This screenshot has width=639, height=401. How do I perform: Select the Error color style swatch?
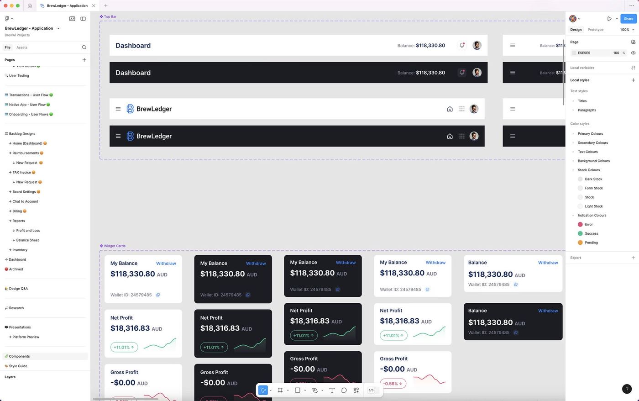coord(580,224)
